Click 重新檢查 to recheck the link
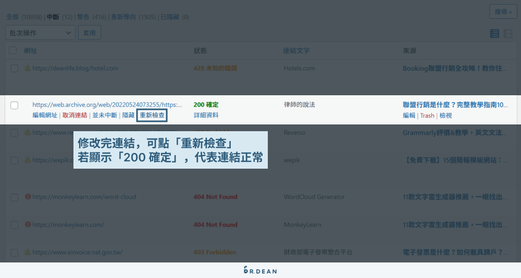 [x=152, y=115]
